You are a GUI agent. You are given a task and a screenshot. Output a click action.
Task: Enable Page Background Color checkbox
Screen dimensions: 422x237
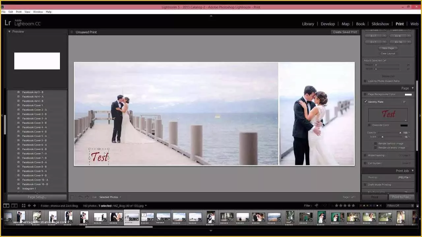[x=365, y=94]
